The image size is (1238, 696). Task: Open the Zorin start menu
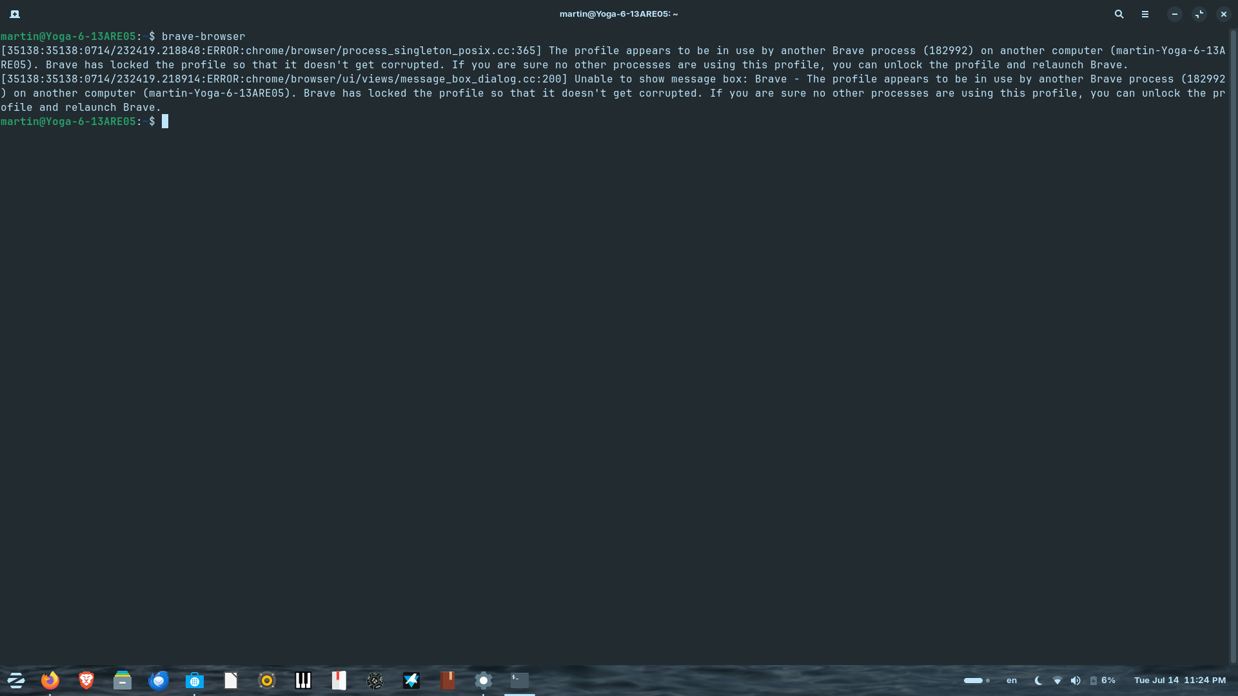[x=16, y=680]
